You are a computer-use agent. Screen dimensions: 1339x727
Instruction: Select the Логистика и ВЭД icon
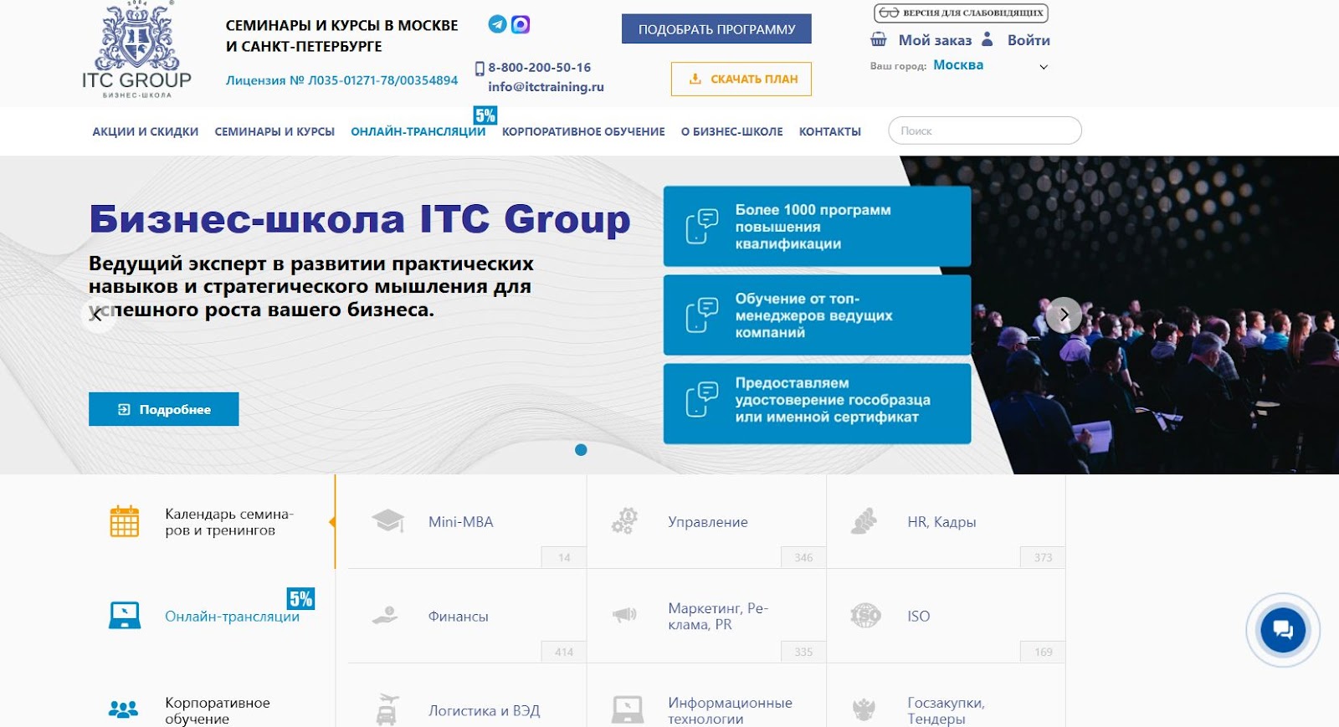click(387, 709)
